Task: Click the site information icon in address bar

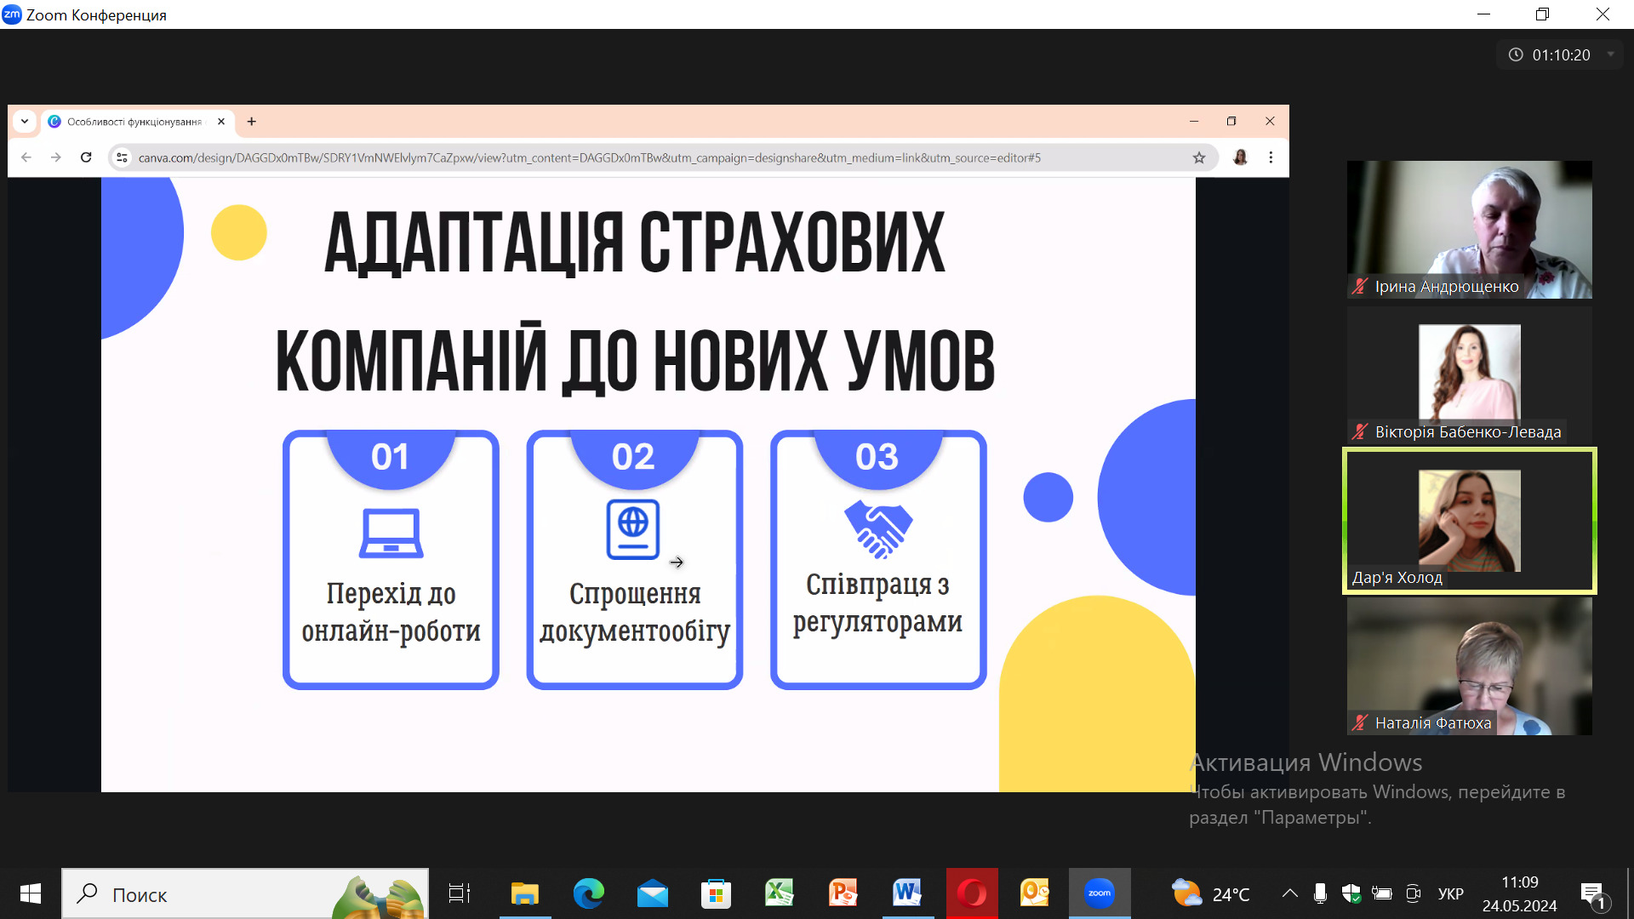Action: [122, 157]
